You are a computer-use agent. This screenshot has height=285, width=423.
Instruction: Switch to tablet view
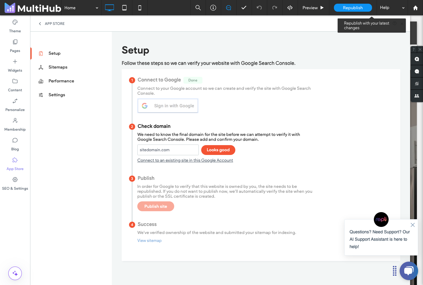click(124, 8)
